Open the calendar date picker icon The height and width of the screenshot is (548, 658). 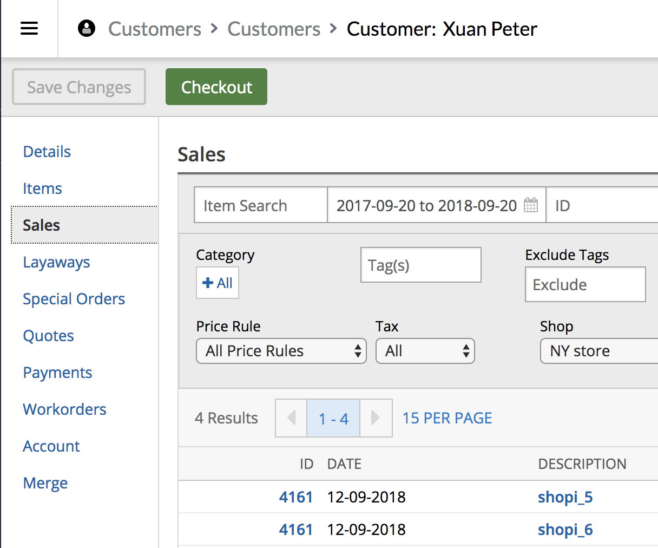531,205
